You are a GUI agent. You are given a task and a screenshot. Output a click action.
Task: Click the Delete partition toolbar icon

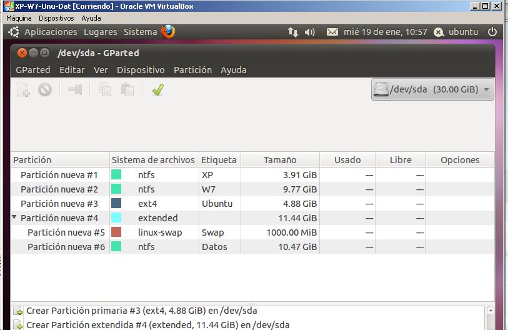pos(45,89)
